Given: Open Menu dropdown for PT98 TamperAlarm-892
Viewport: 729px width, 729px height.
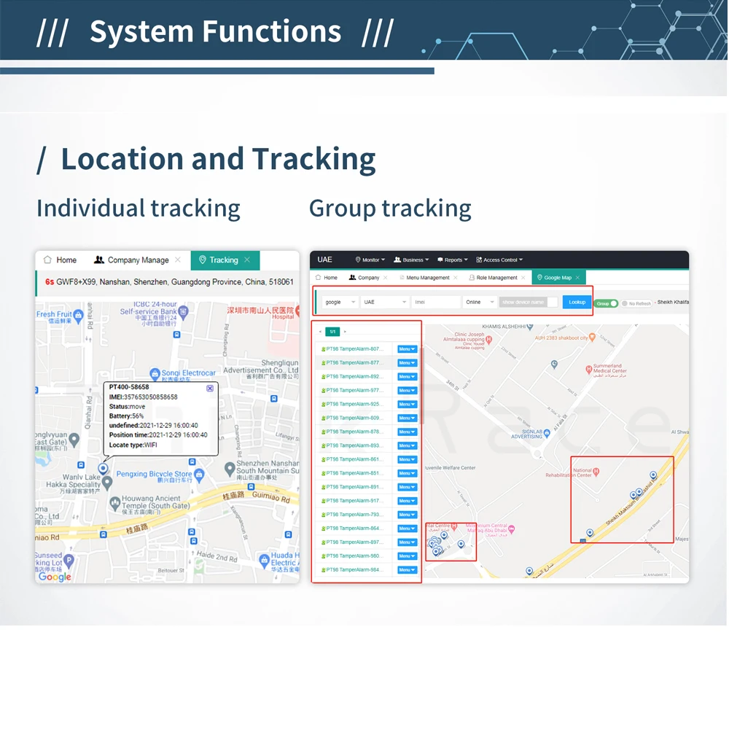Looking at the screenshot, I should (x=407, y=377).
